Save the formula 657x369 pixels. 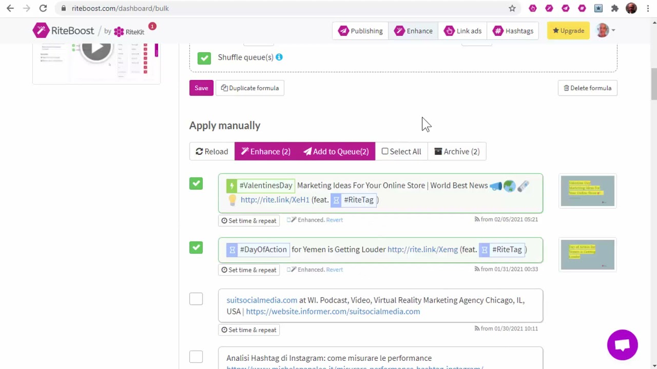(x=201, y=88)
